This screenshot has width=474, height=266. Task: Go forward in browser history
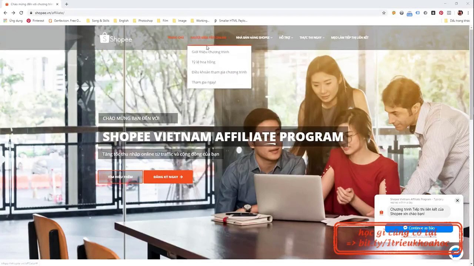13,13
